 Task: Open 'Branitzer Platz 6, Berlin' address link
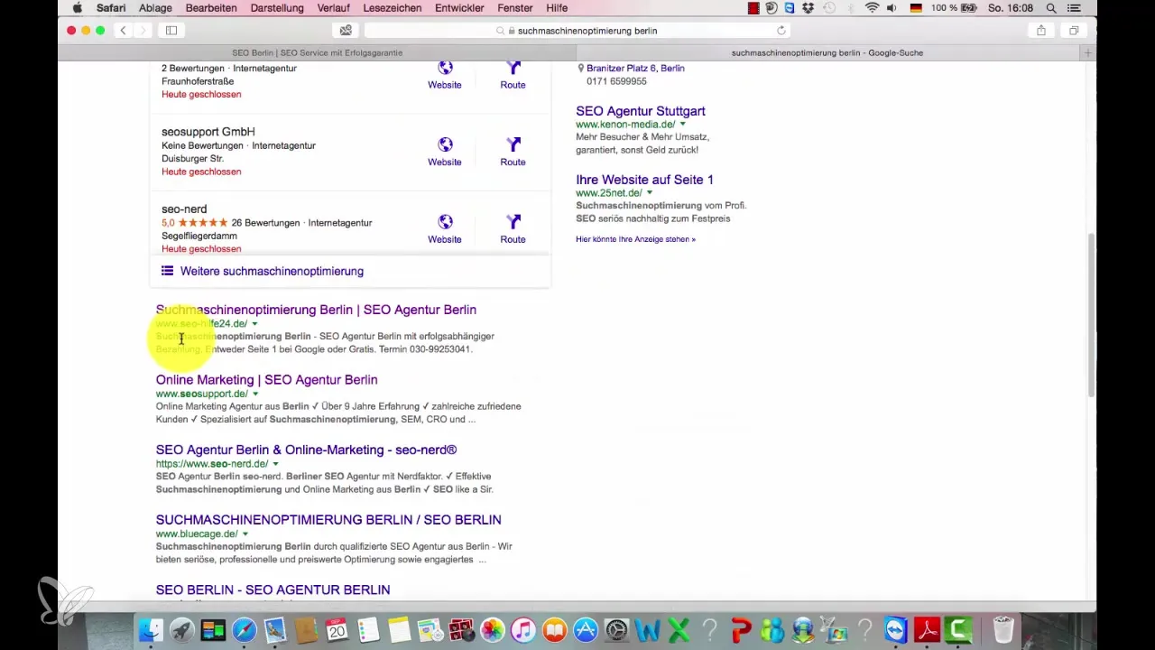pos(635,69)
